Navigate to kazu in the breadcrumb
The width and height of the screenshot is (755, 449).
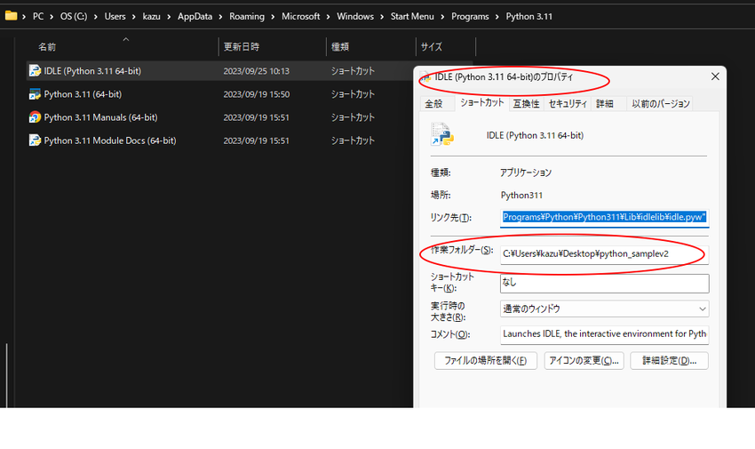coord(151,16)
